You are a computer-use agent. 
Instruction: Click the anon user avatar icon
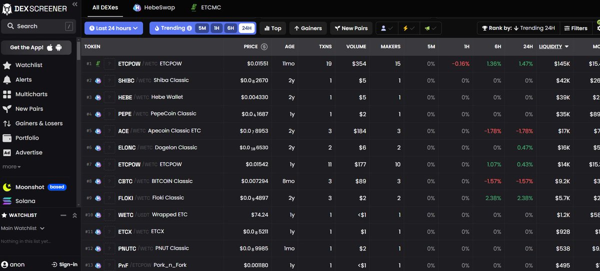click(x=4, y=264)
